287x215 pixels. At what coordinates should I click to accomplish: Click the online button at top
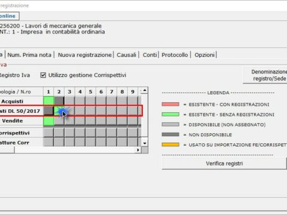pos(8,16)
